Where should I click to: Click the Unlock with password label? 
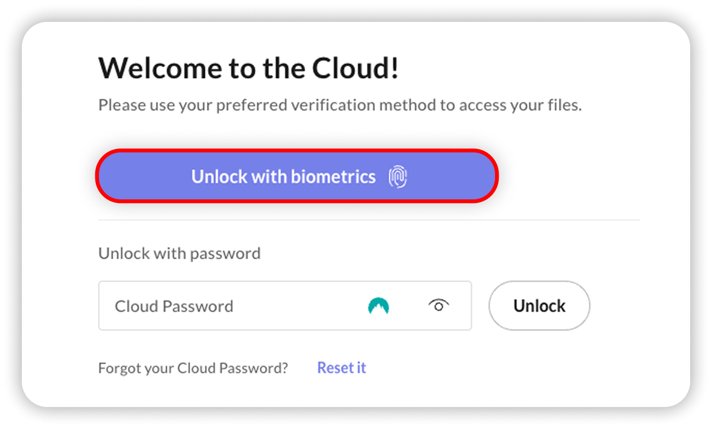[x=179, y=254]
